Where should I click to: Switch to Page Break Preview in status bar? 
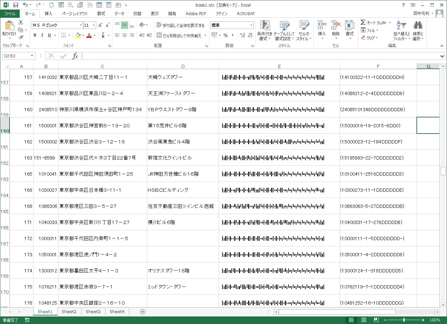click(376, 320)
